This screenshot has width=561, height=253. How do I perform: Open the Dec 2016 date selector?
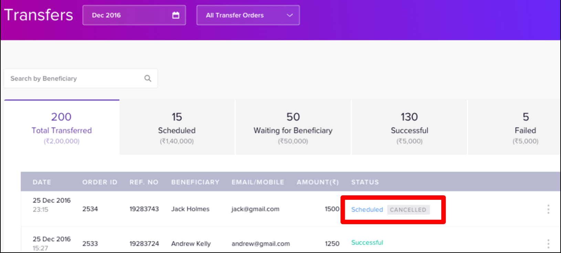(134, 15)
